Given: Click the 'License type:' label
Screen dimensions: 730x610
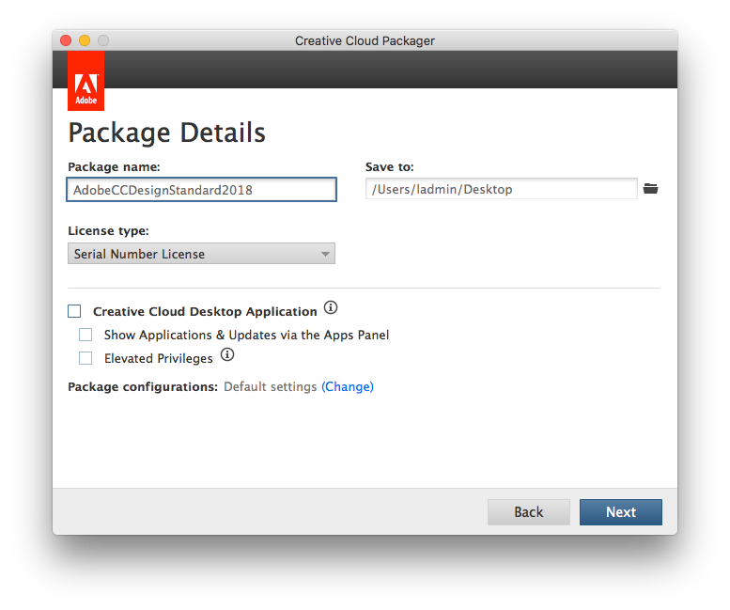Looking at the screenshot, I should pyautogui.click(x=108, y=231).
